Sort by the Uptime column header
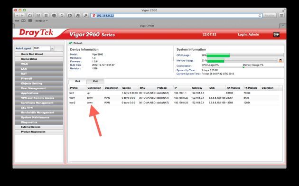 130,88
